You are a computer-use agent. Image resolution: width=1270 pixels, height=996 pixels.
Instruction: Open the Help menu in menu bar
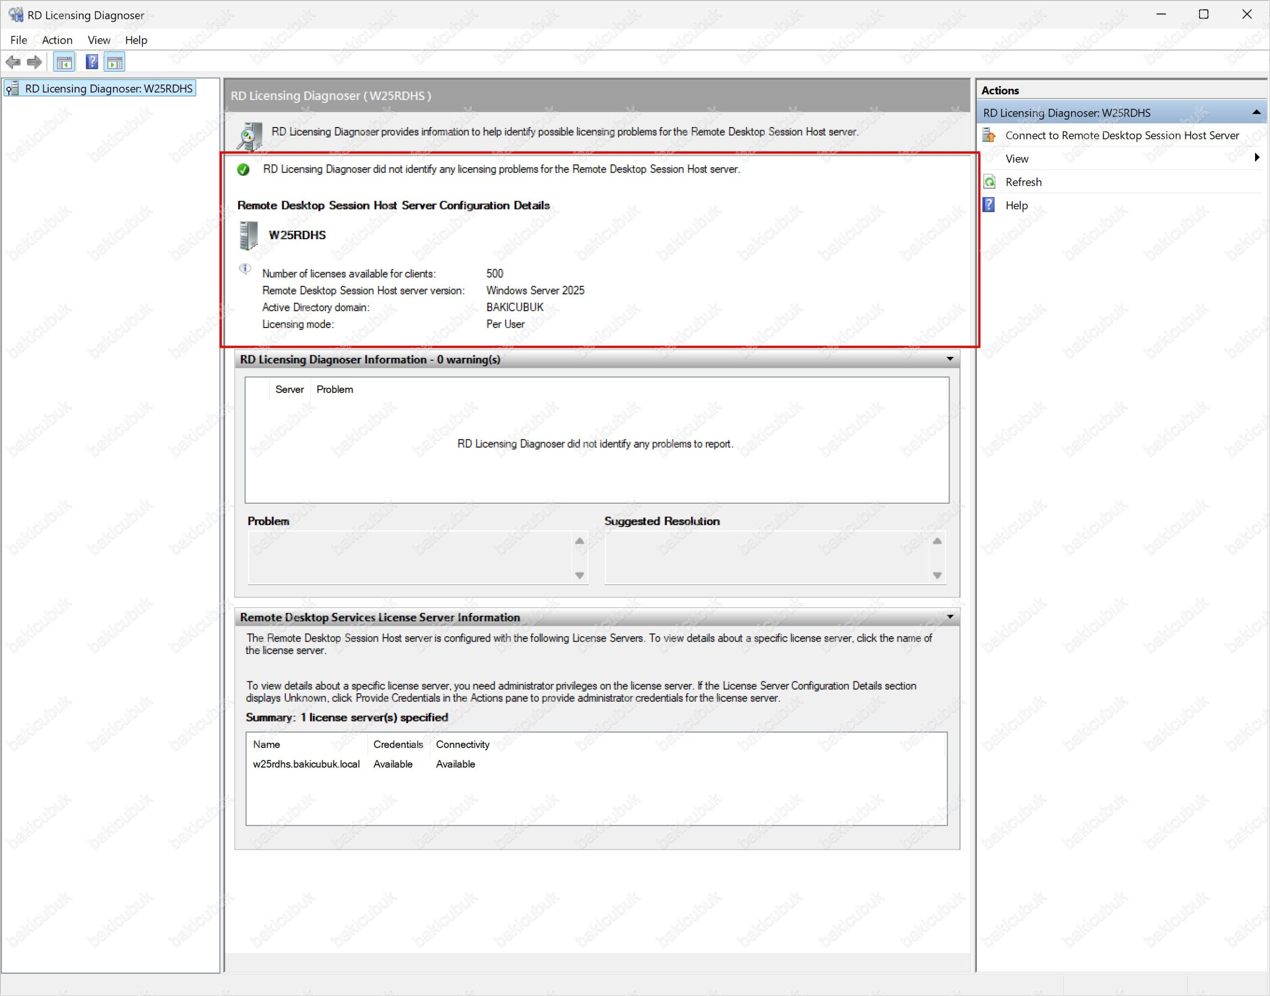pos(136,40)
